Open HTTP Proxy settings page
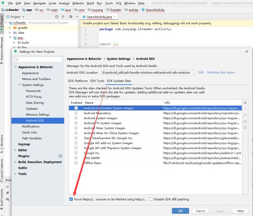Screen dimensions: 253x216 click(34, 97)
